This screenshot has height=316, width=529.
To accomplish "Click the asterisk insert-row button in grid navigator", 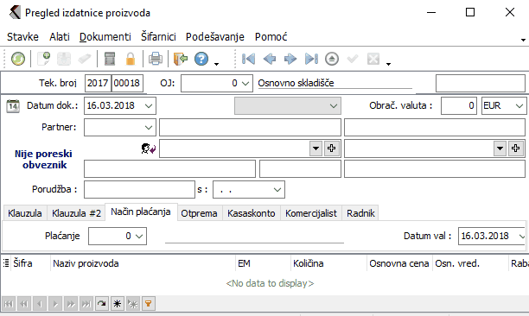I will (x=117, y=304).
